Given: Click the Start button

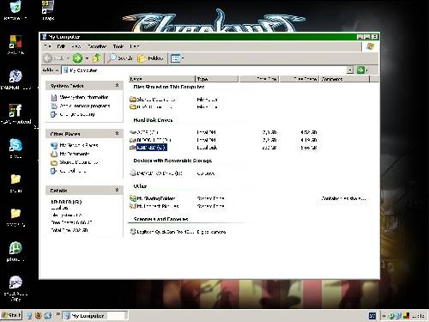Looking at the screenshot, I should (x=11, y=315).
